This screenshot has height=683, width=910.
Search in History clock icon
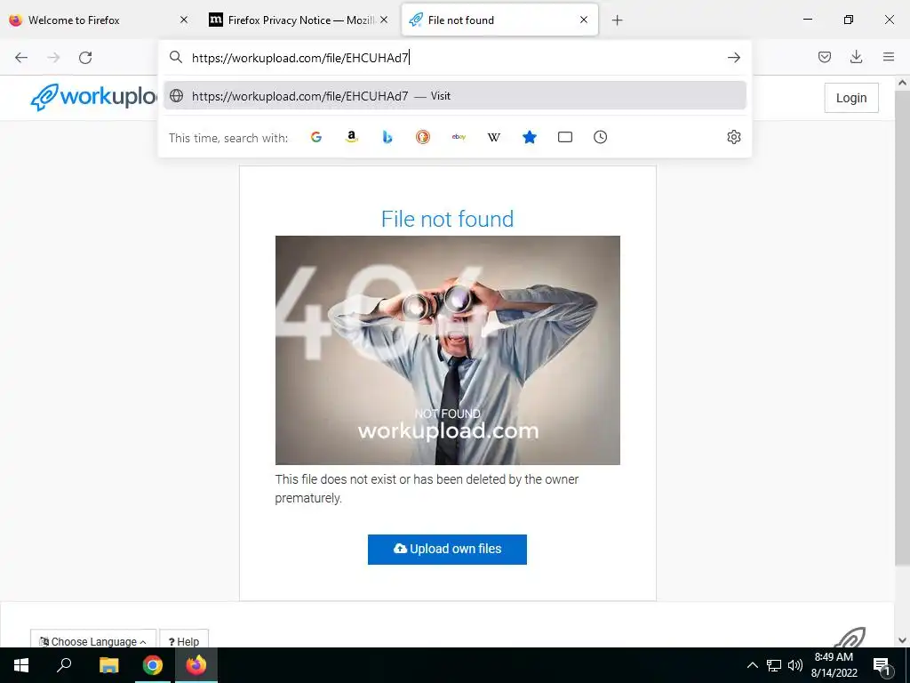pyautogui.click(x=600, y=137)
